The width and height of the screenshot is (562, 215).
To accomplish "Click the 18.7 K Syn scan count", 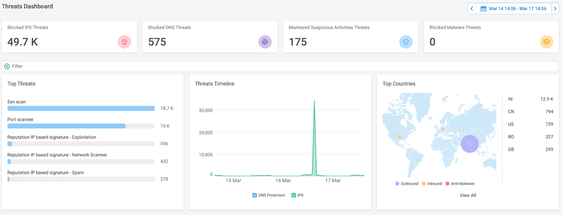I will pyautogui.click(x=167, y=109).
